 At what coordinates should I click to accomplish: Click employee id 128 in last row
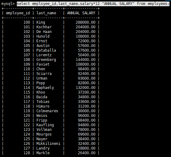[x=26, y=153]
